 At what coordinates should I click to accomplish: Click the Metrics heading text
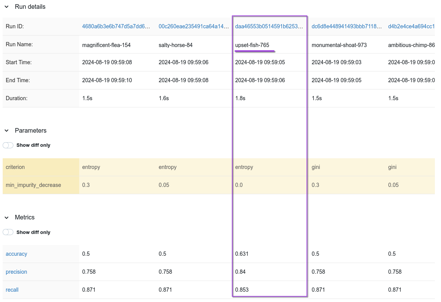click(x=25, y=218)
